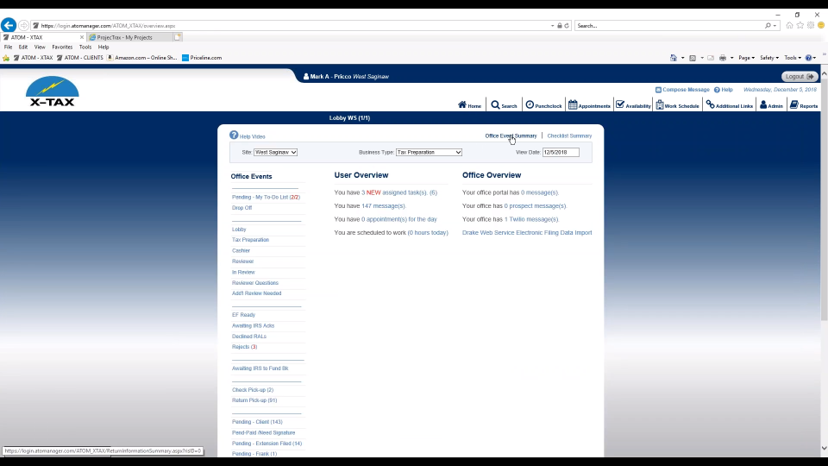Open Check Pick-up (2)
The height and width of the screenshot is (466, 828).
click(x=253, y=389)
